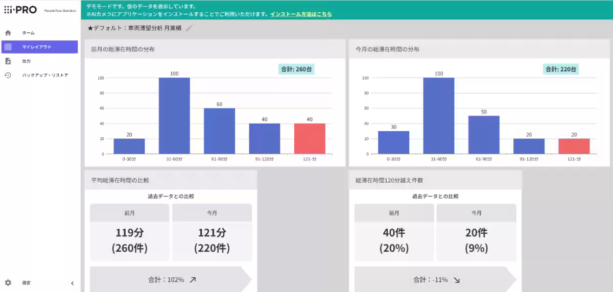Open the インストール方法はこちら link

point(301,14)
